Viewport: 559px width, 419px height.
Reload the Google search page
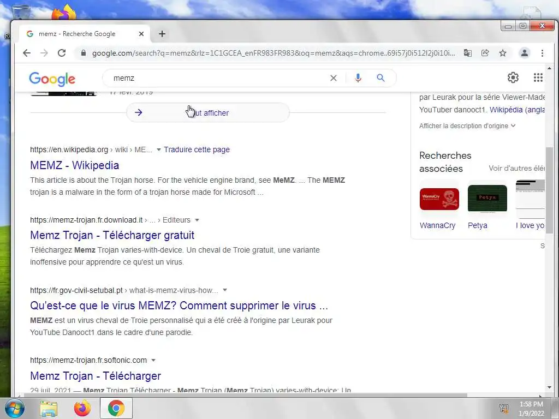pos(62,53)
